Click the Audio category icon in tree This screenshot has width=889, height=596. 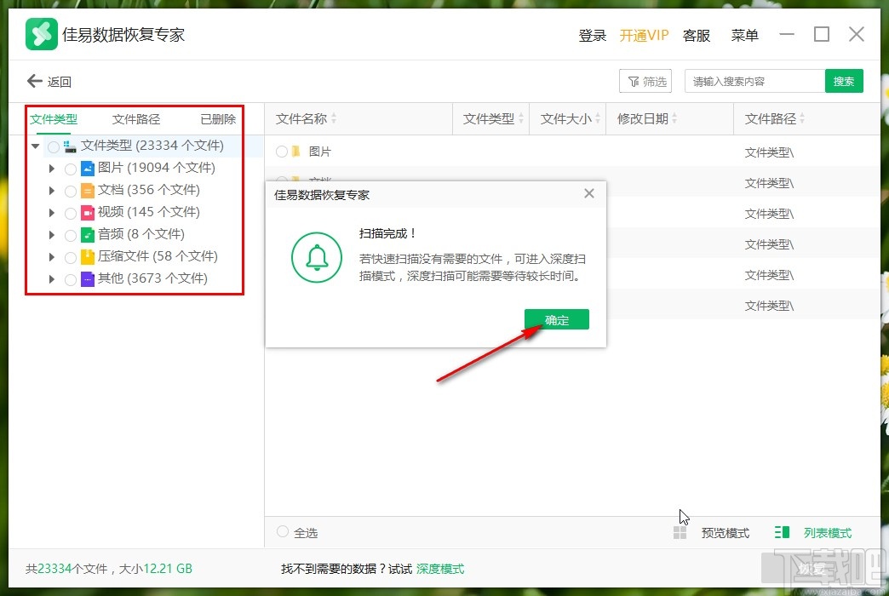pos(88,234)
